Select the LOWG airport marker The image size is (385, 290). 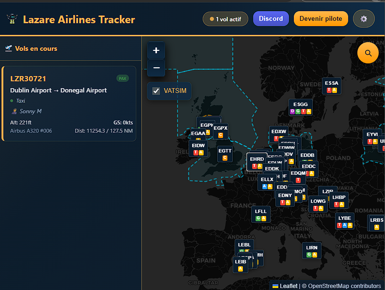(318, 204)
